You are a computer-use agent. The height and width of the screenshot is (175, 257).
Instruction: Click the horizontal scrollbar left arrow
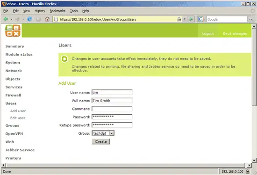click(4, 165)
